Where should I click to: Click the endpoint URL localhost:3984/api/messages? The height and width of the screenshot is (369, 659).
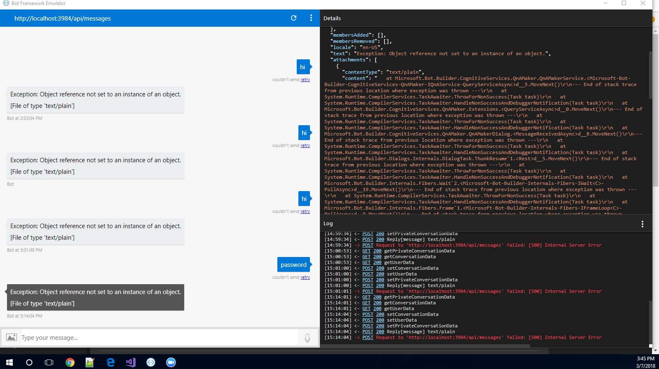[63, 19]
